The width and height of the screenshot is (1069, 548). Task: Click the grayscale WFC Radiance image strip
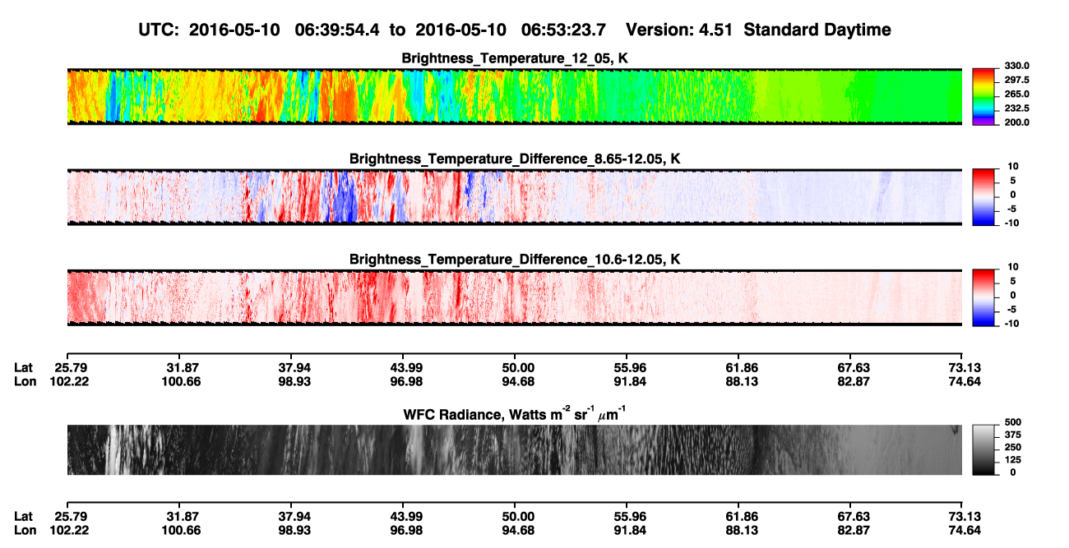pos(514,450)
